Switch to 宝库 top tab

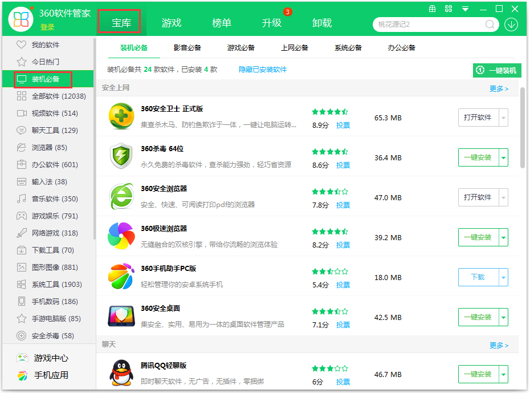121,22
